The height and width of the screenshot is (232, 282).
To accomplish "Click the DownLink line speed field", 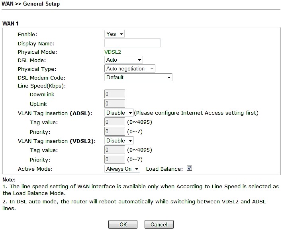I will tap(115, 94).
